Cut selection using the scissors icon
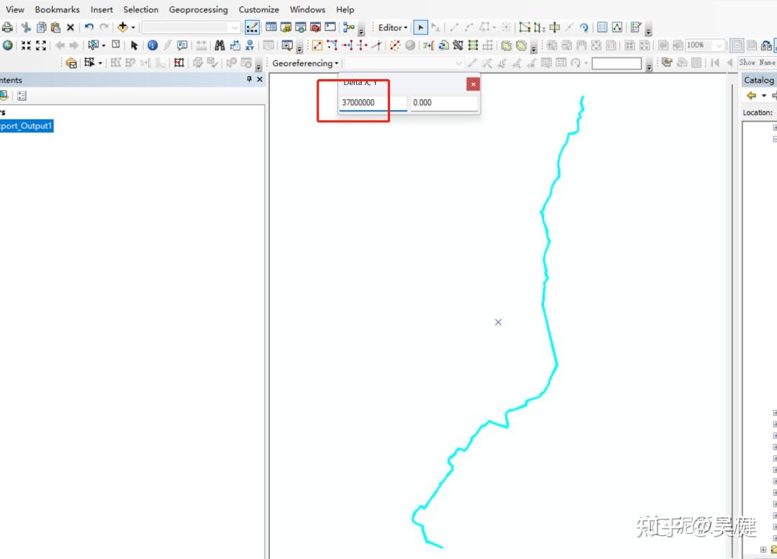Image resolution: width=777 pixels, height=559 pixels. coord(26,27)
